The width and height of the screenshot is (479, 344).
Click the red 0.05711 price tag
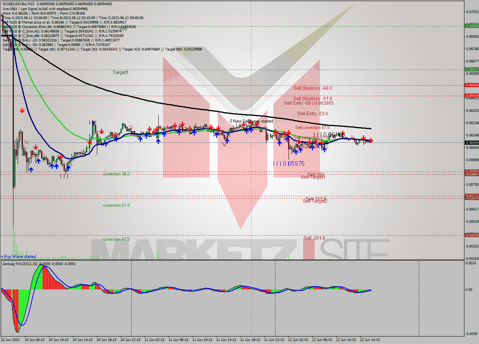[472, 196]
